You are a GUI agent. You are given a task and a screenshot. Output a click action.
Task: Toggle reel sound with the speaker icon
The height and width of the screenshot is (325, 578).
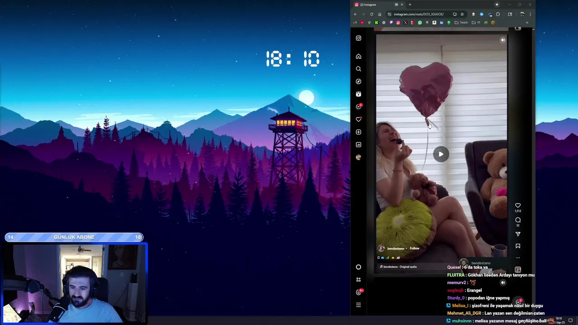point(503,40)
